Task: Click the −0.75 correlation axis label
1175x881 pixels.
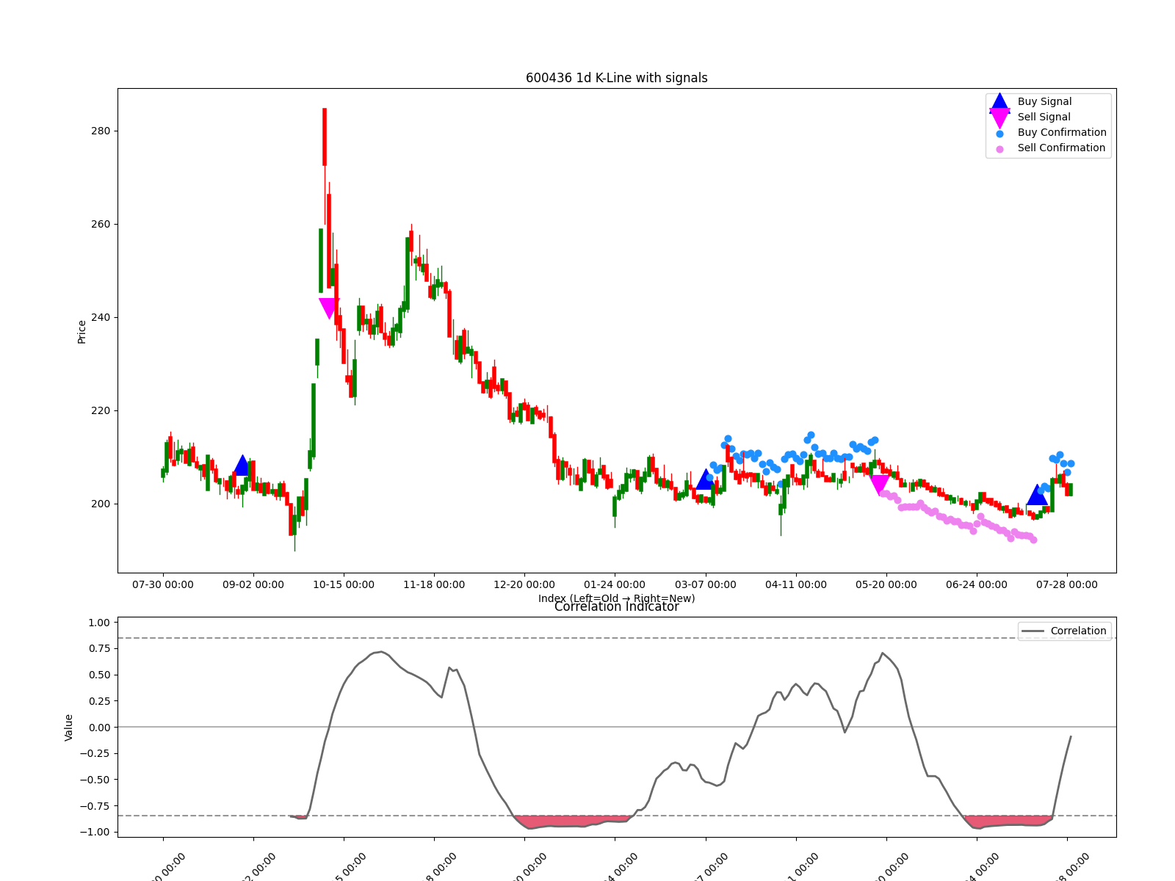Action: (x=95, y=805)
